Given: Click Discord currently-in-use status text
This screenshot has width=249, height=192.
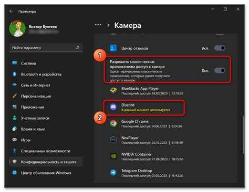Looking at the screenshot, I should click(x=146, y=110).
